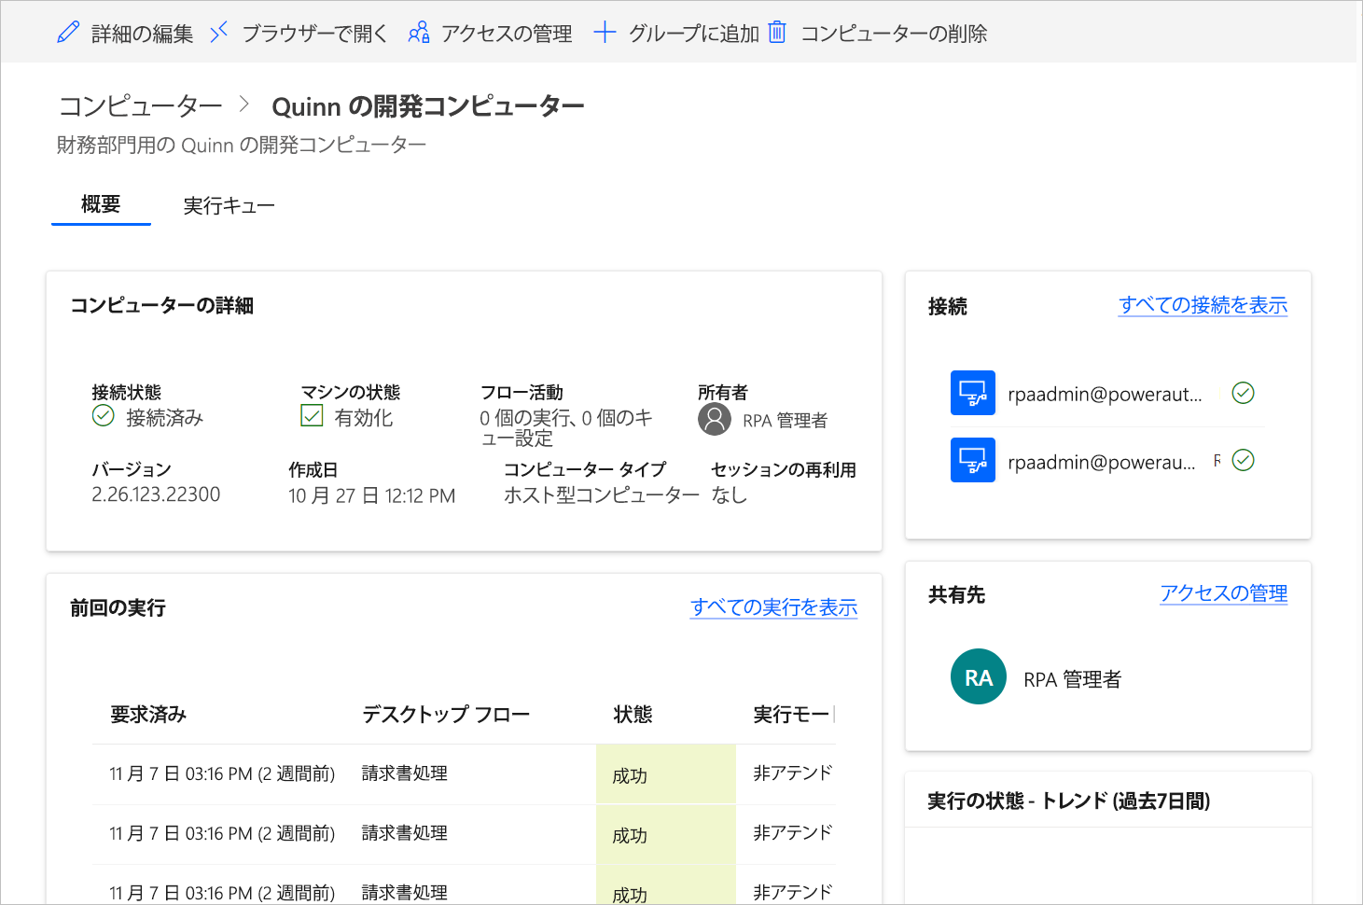
Task: Switch to the 実行キュー tab
Action: point(229,205)
